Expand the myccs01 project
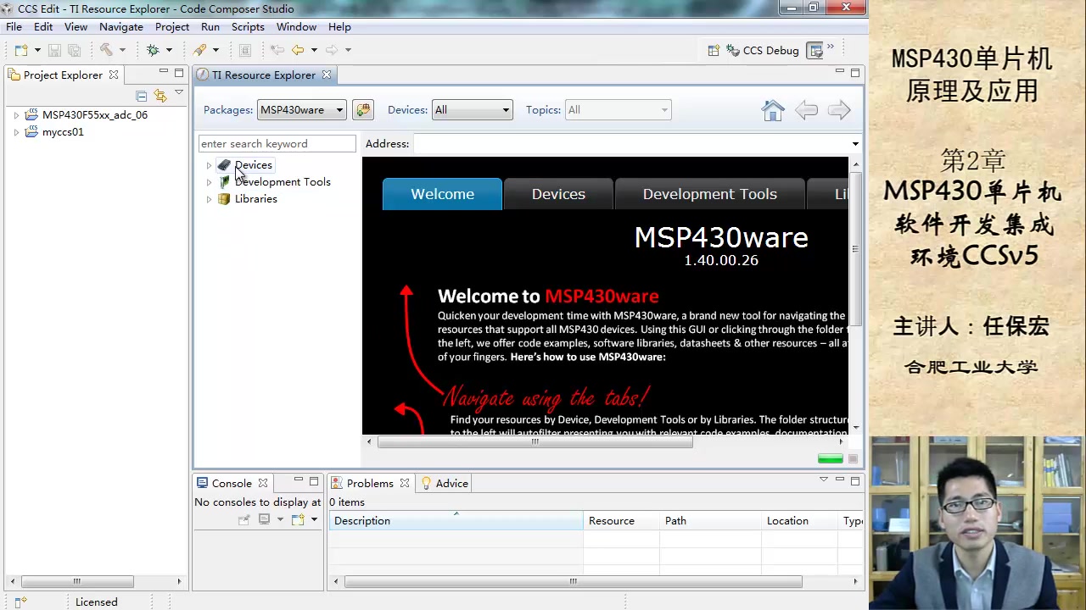Image resolution: width=1086 pixels, height=610 pixels. pyautogui.click(x=16, y=132)
